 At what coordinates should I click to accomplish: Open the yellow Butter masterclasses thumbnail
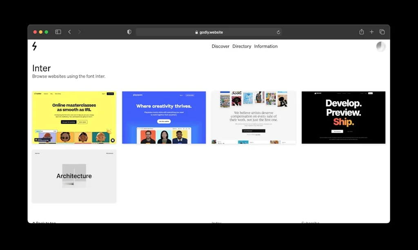(x=74, y=117)
